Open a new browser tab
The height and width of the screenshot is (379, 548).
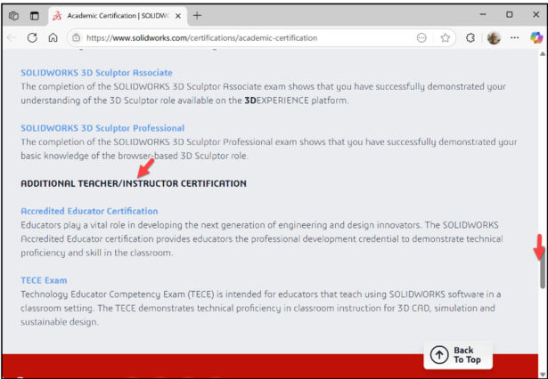197,16
